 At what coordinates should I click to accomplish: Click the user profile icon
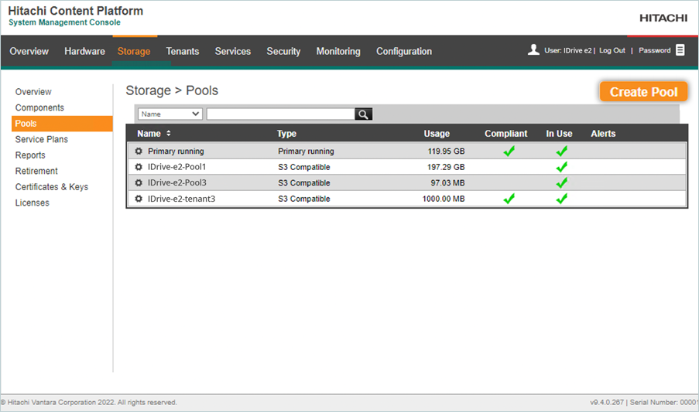click(x=533, y=50)
